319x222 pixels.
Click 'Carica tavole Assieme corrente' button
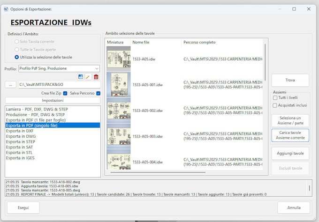pyautogui.click(x=290, y=135)
